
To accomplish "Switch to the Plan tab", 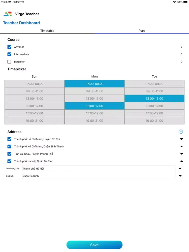I will coord(142,31).
